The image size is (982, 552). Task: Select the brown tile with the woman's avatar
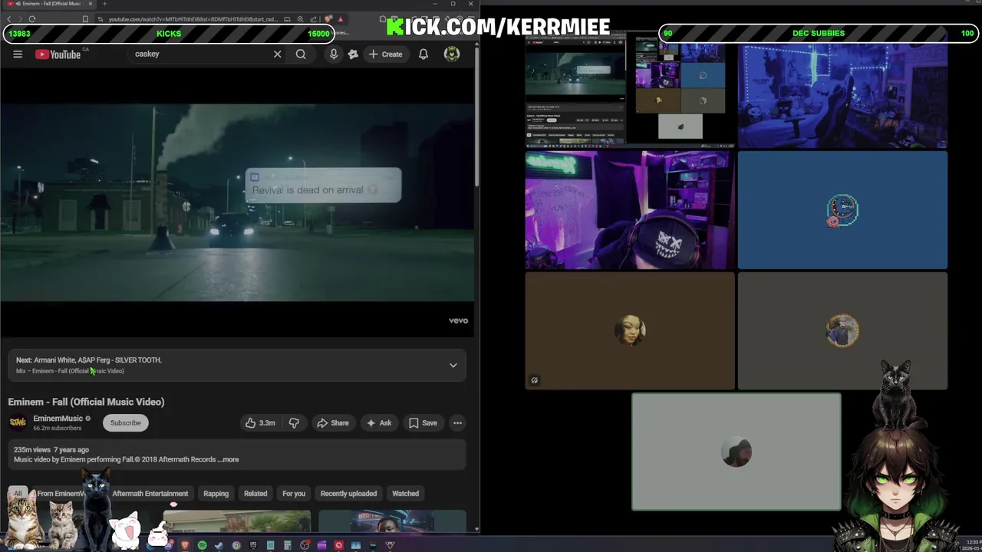point(630,330)
